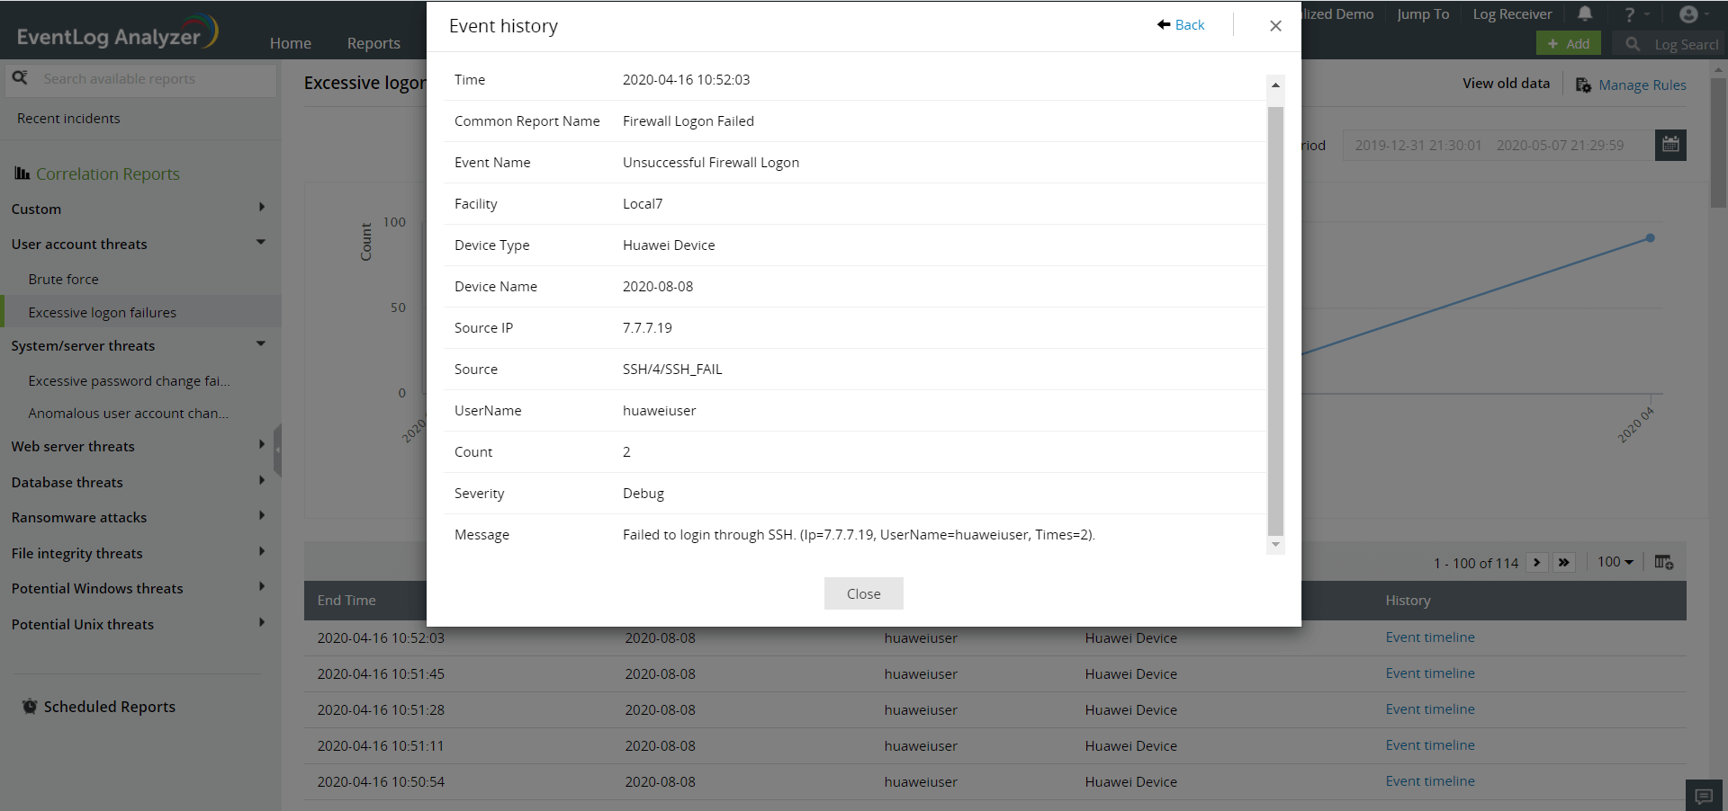1728x811 pixels.
Task: Click the EventLog Analyzer logo
Action: click(117, 32)
